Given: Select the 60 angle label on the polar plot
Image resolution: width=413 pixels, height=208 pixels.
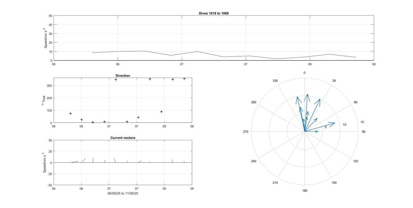Looking at the screenshot, I should [356, 102].
